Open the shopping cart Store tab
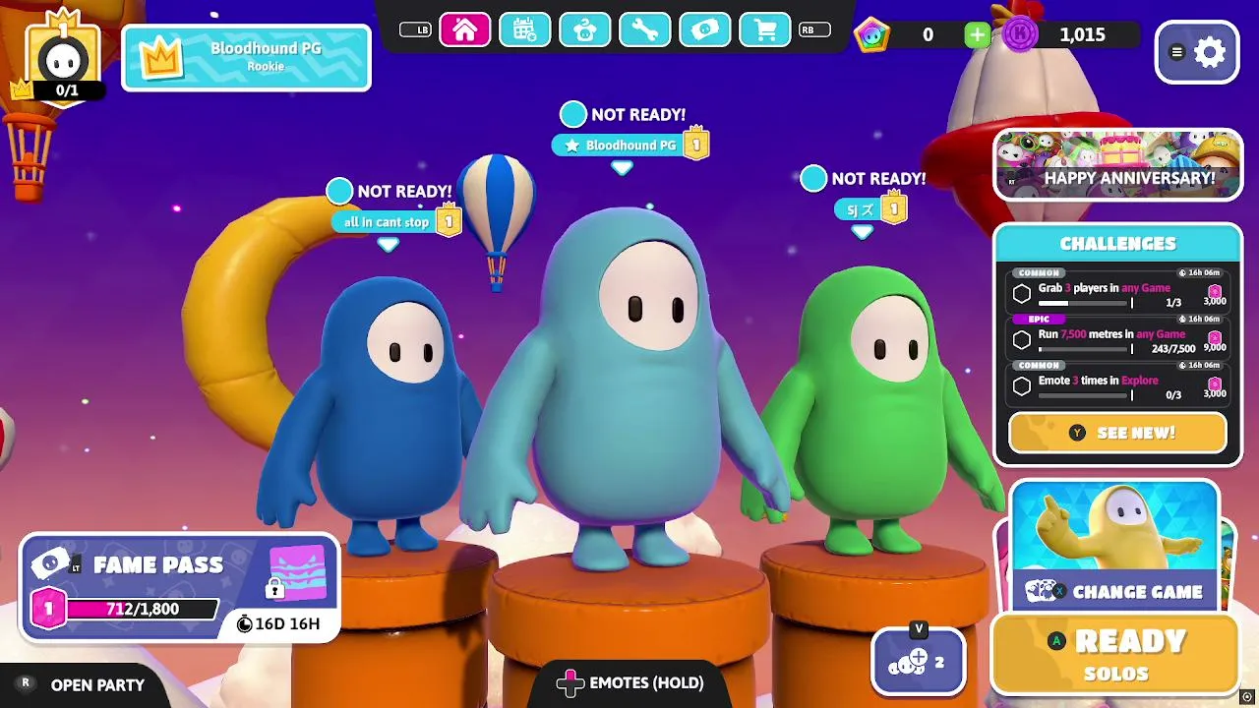 coord(765,30)
